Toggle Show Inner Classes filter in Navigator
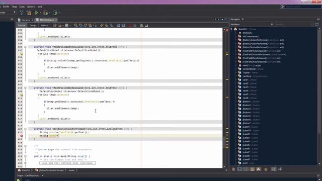Viewport: 322px width, 181px height. 259,169
